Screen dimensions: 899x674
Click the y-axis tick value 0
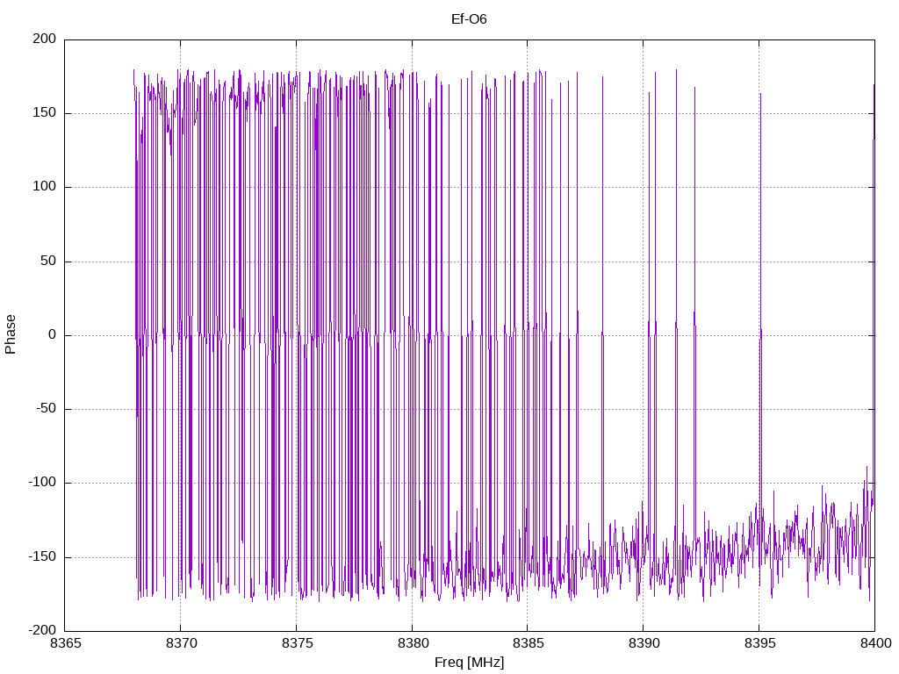click(x=52, y=334)
